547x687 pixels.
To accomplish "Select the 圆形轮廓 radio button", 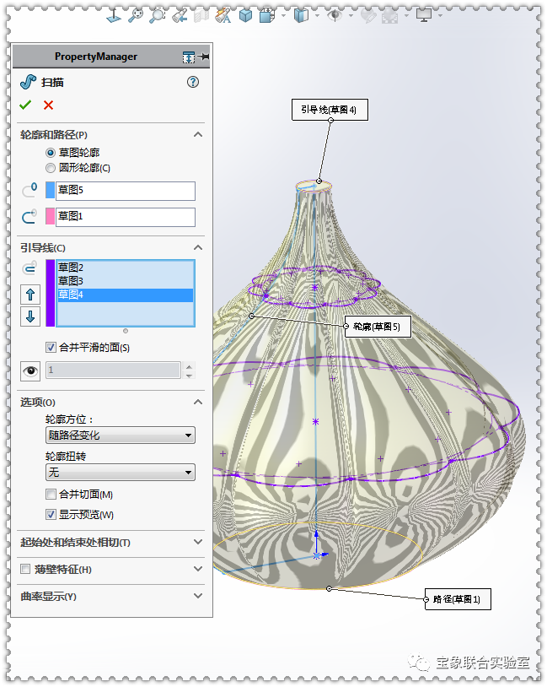I will 51,168.
